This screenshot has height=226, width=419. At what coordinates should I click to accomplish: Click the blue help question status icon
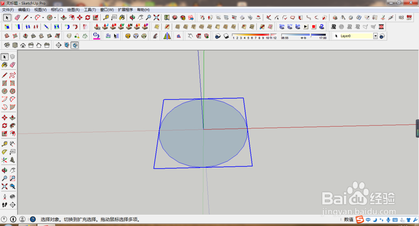tap(33, 219)
